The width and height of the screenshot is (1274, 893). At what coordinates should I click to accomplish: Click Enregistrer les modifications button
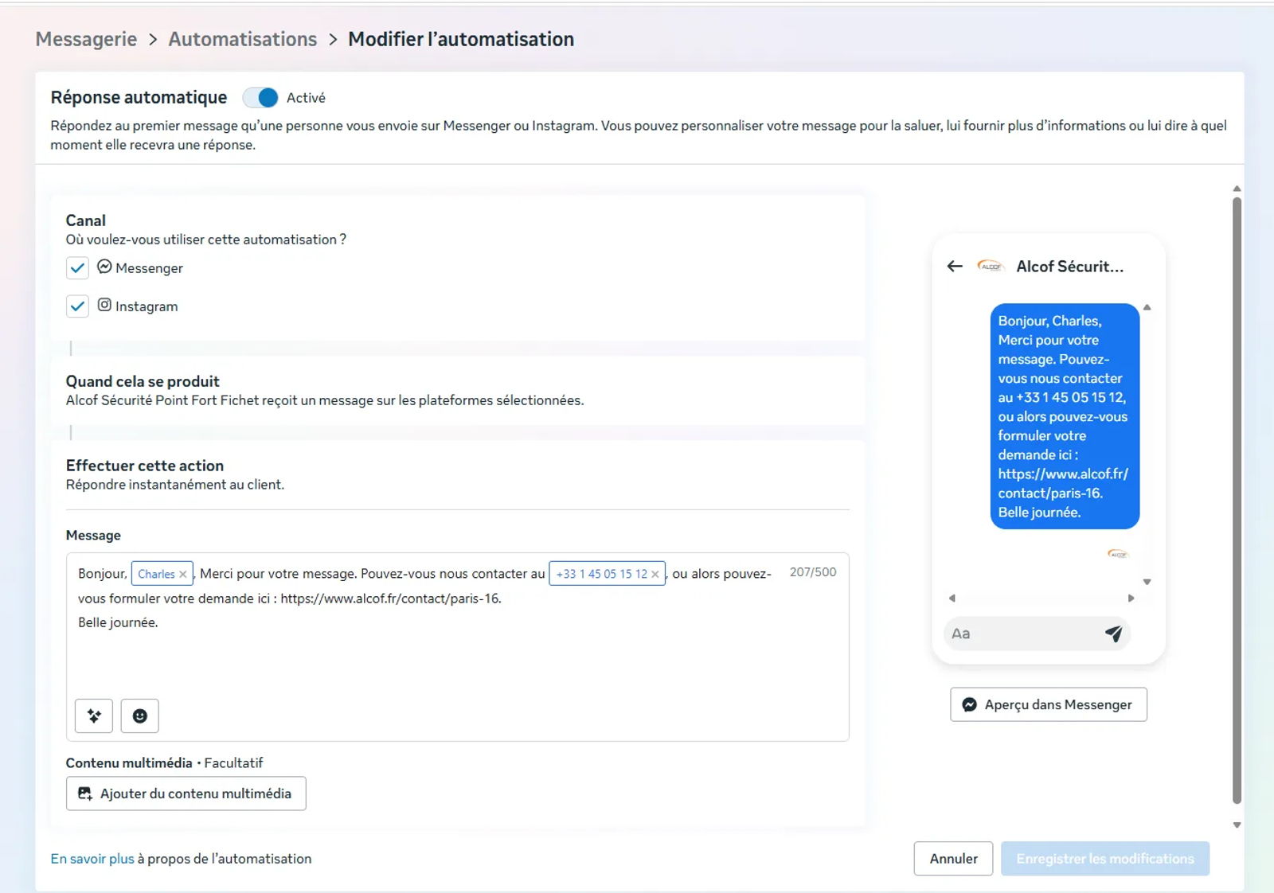1105,859
